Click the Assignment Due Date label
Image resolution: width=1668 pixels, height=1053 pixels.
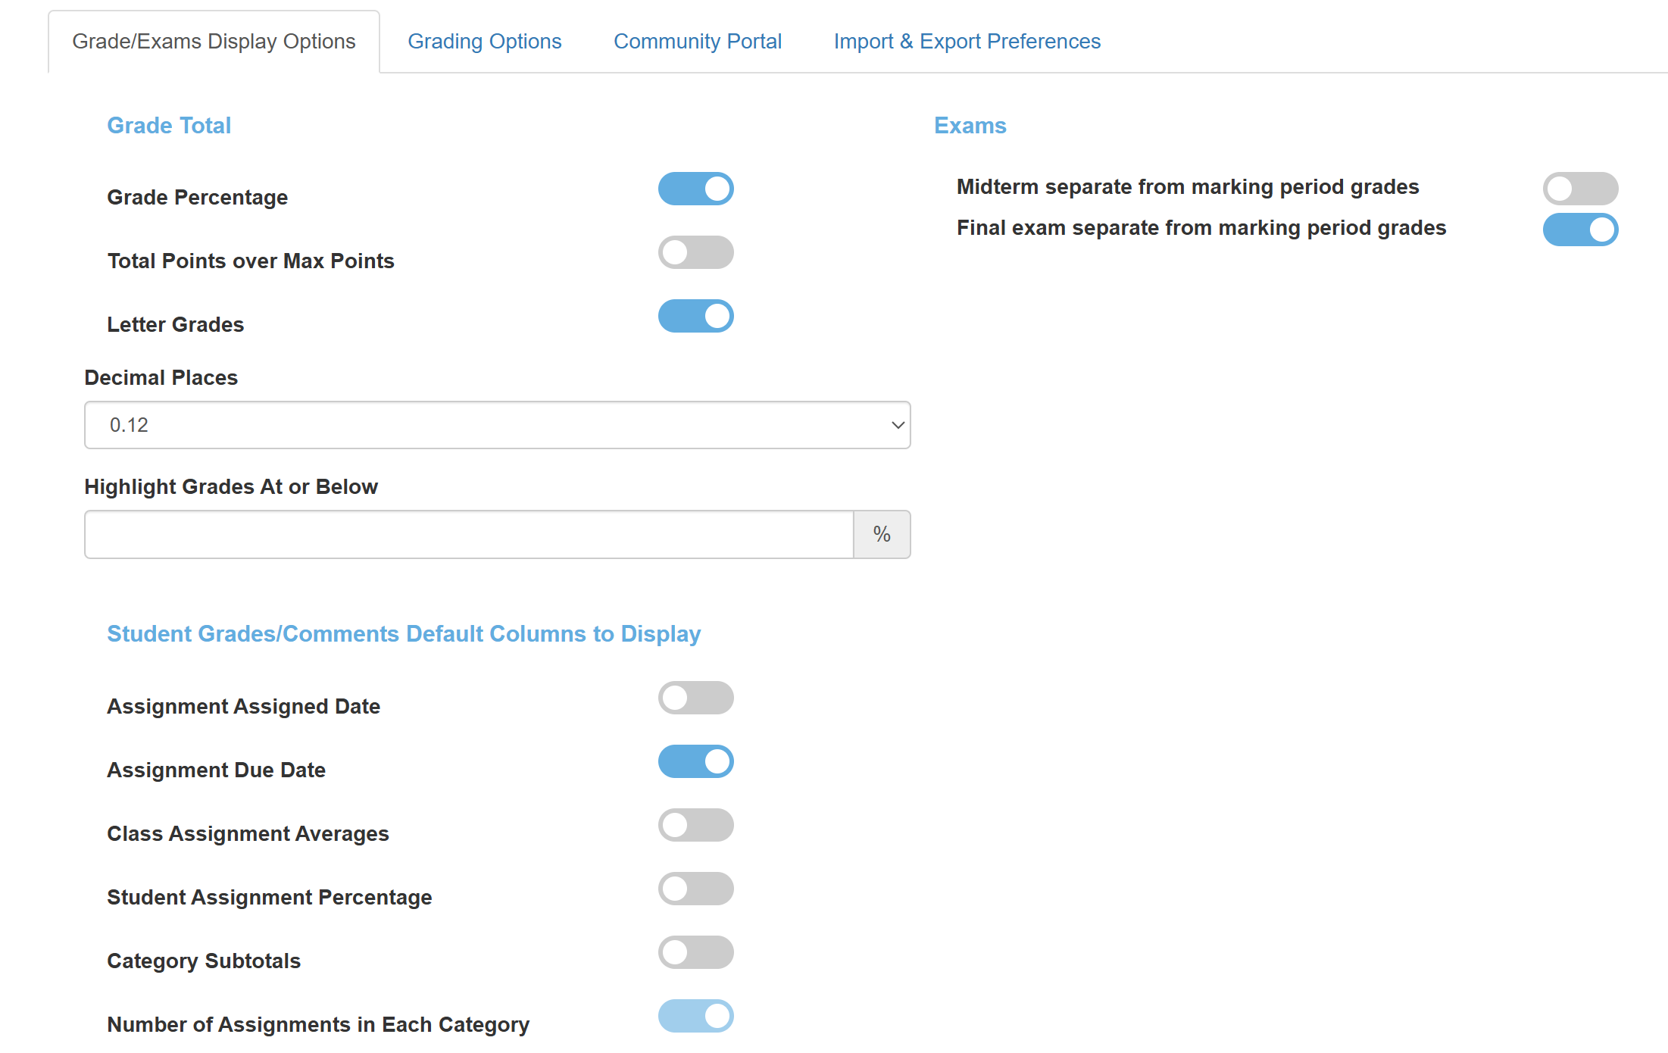click(x=216, y=770)
